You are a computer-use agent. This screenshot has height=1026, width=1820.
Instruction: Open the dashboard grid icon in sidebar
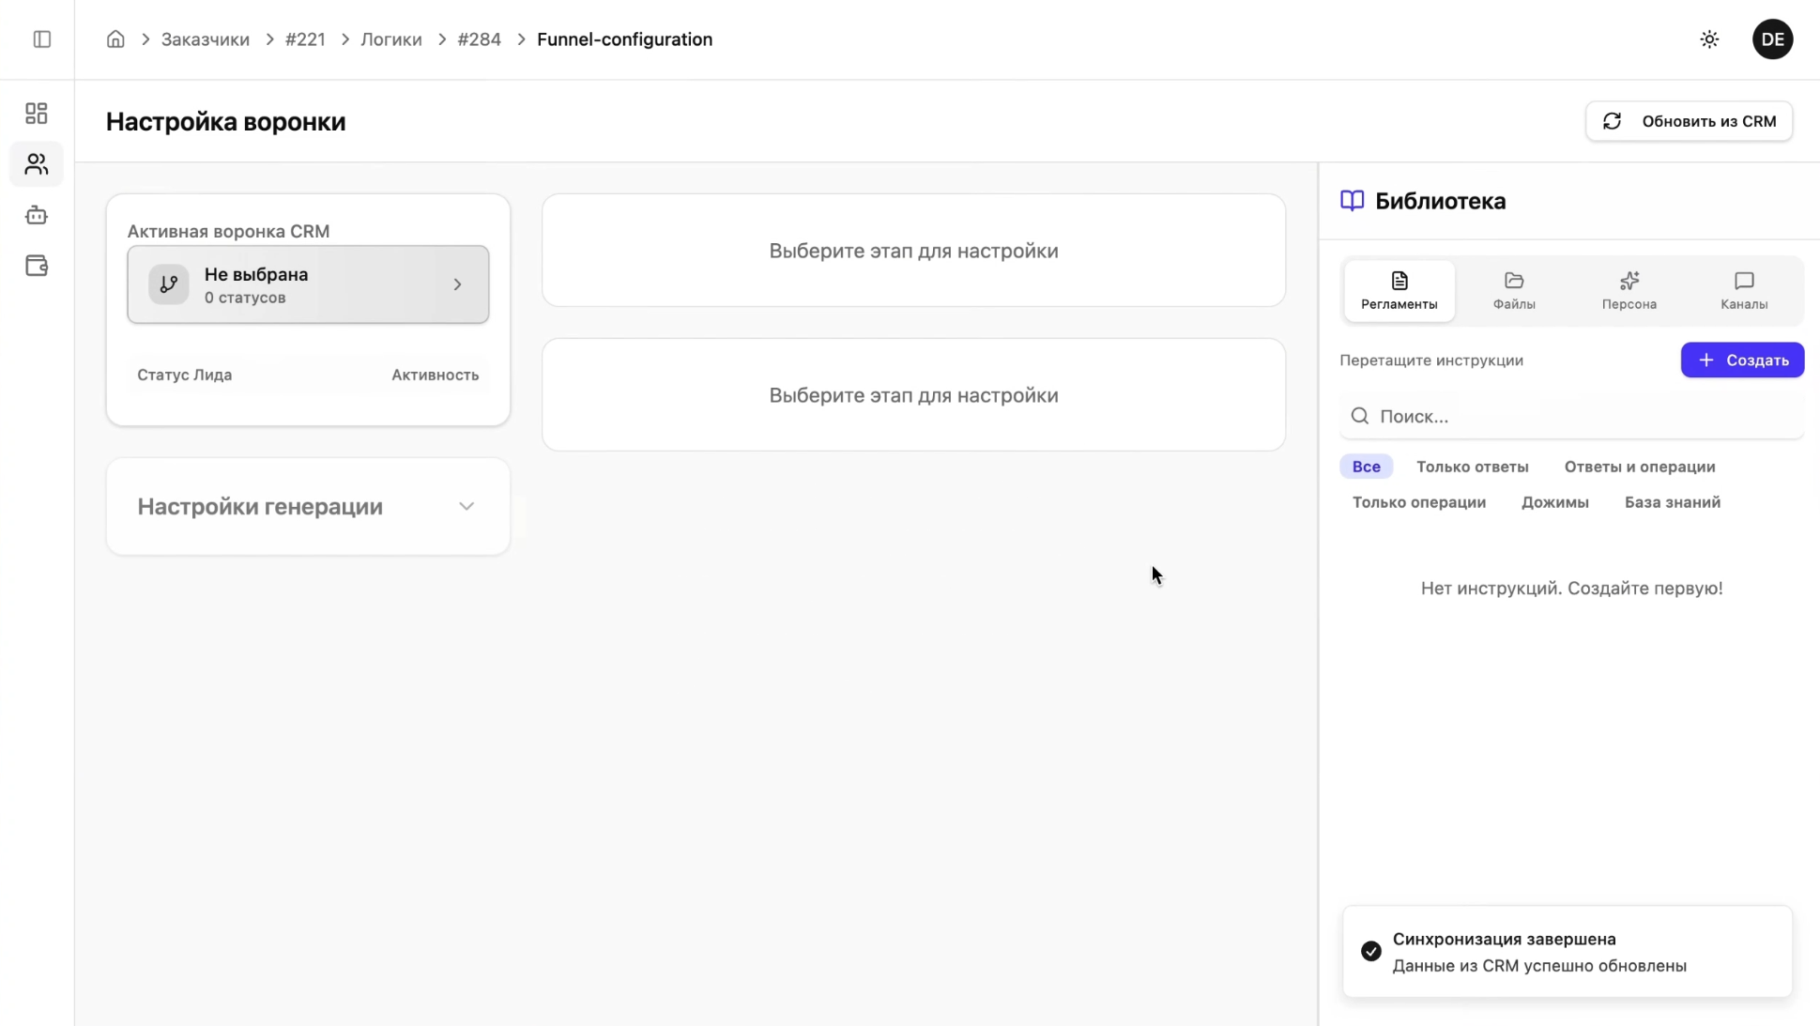point(37,114)
